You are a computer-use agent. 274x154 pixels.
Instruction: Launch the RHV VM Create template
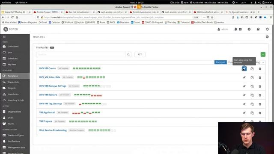tap(244, 68)
